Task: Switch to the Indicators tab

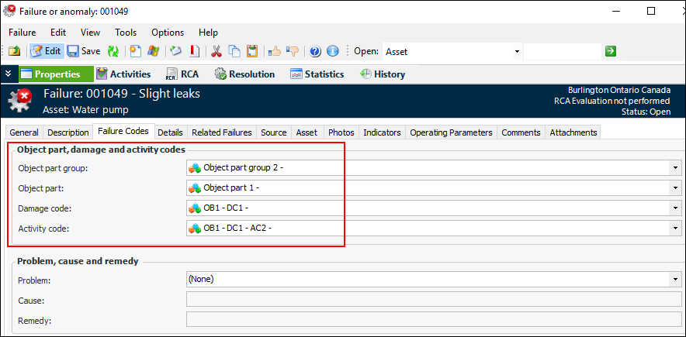Action: tap(383, 132)
